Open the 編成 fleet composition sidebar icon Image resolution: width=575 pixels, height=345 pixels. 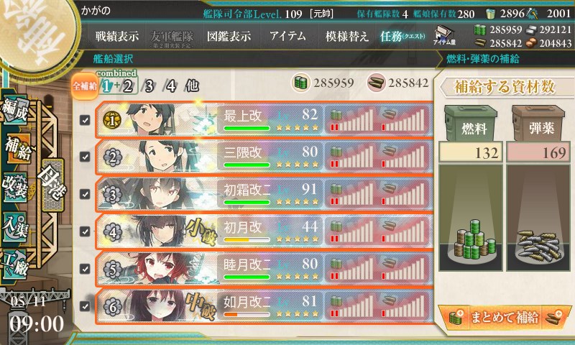(x=15, y=111)
